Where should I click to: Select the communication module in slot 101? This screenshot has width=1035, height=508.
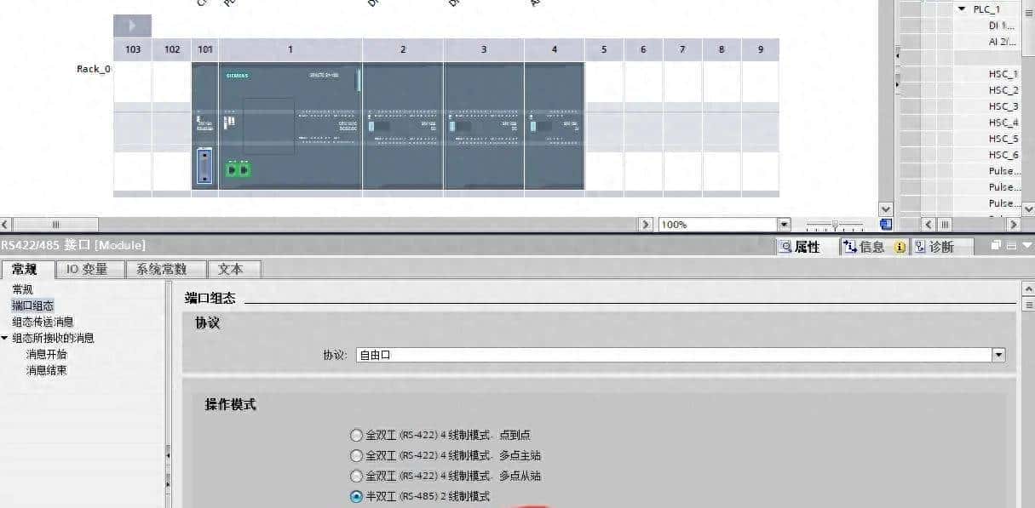pyautogui.click(x=205, y=126)
